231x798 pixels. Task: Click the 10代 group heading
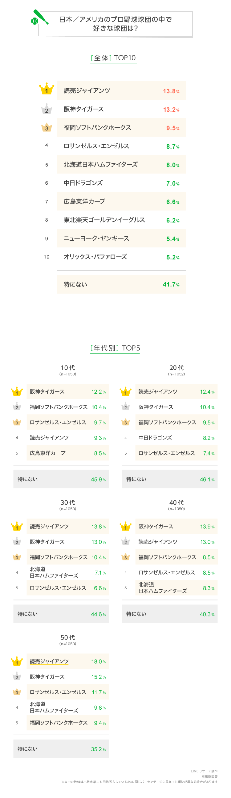coord(67,368)
